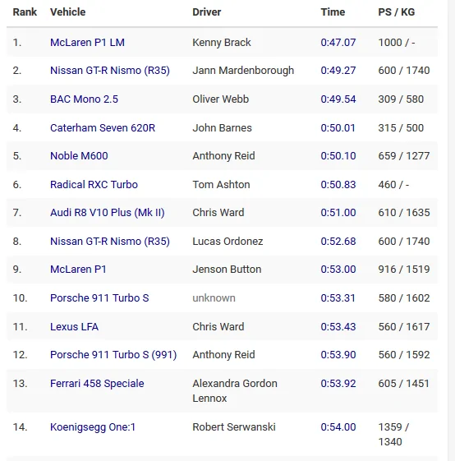Click the lap time 0:50.01
The image size is (455, 461).
point(338,128)
